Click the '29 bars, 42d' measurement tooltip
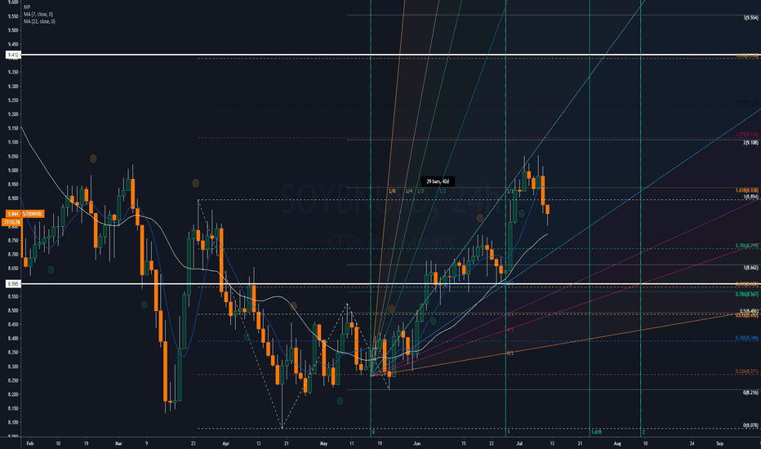 pos(438,181)
